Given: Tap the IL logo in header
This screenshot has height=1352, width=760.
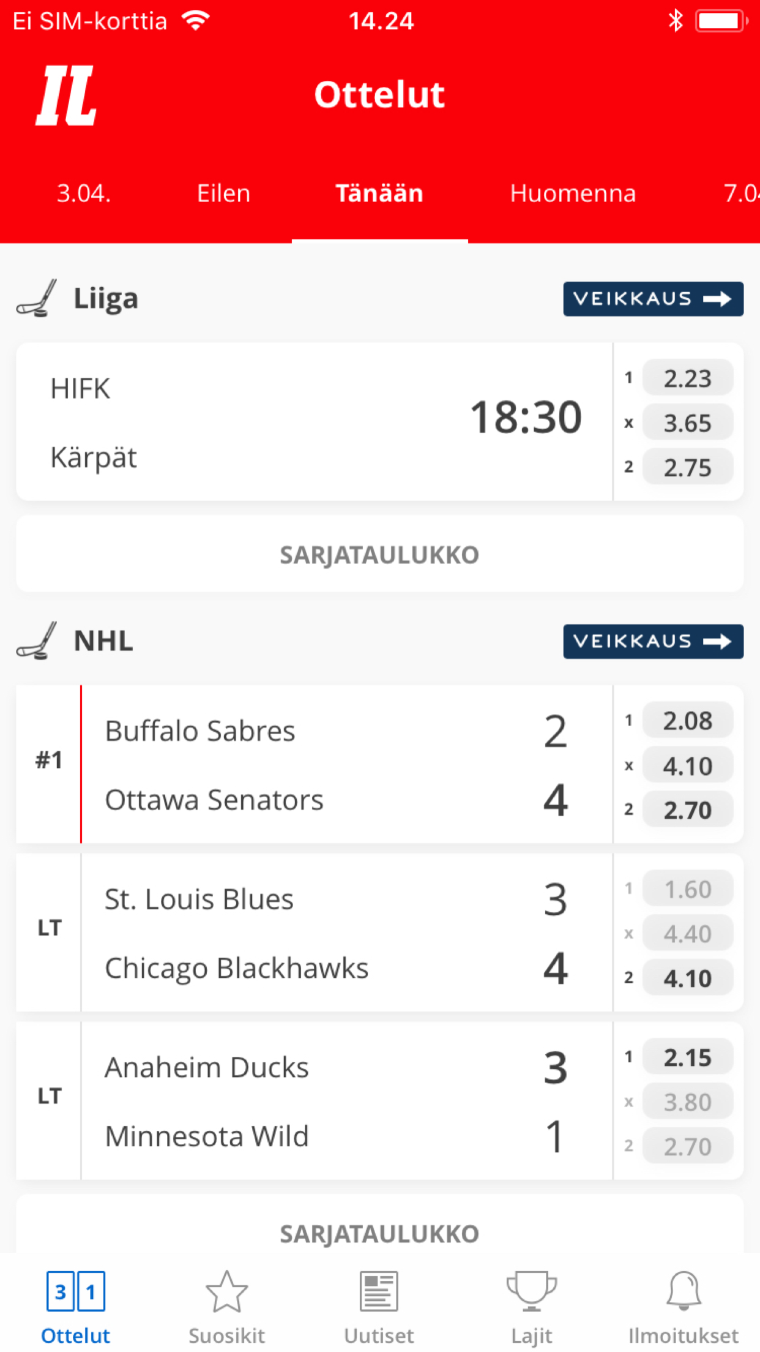Looking at the screenshot, I should pyautogui.click(x=66, y=96).
